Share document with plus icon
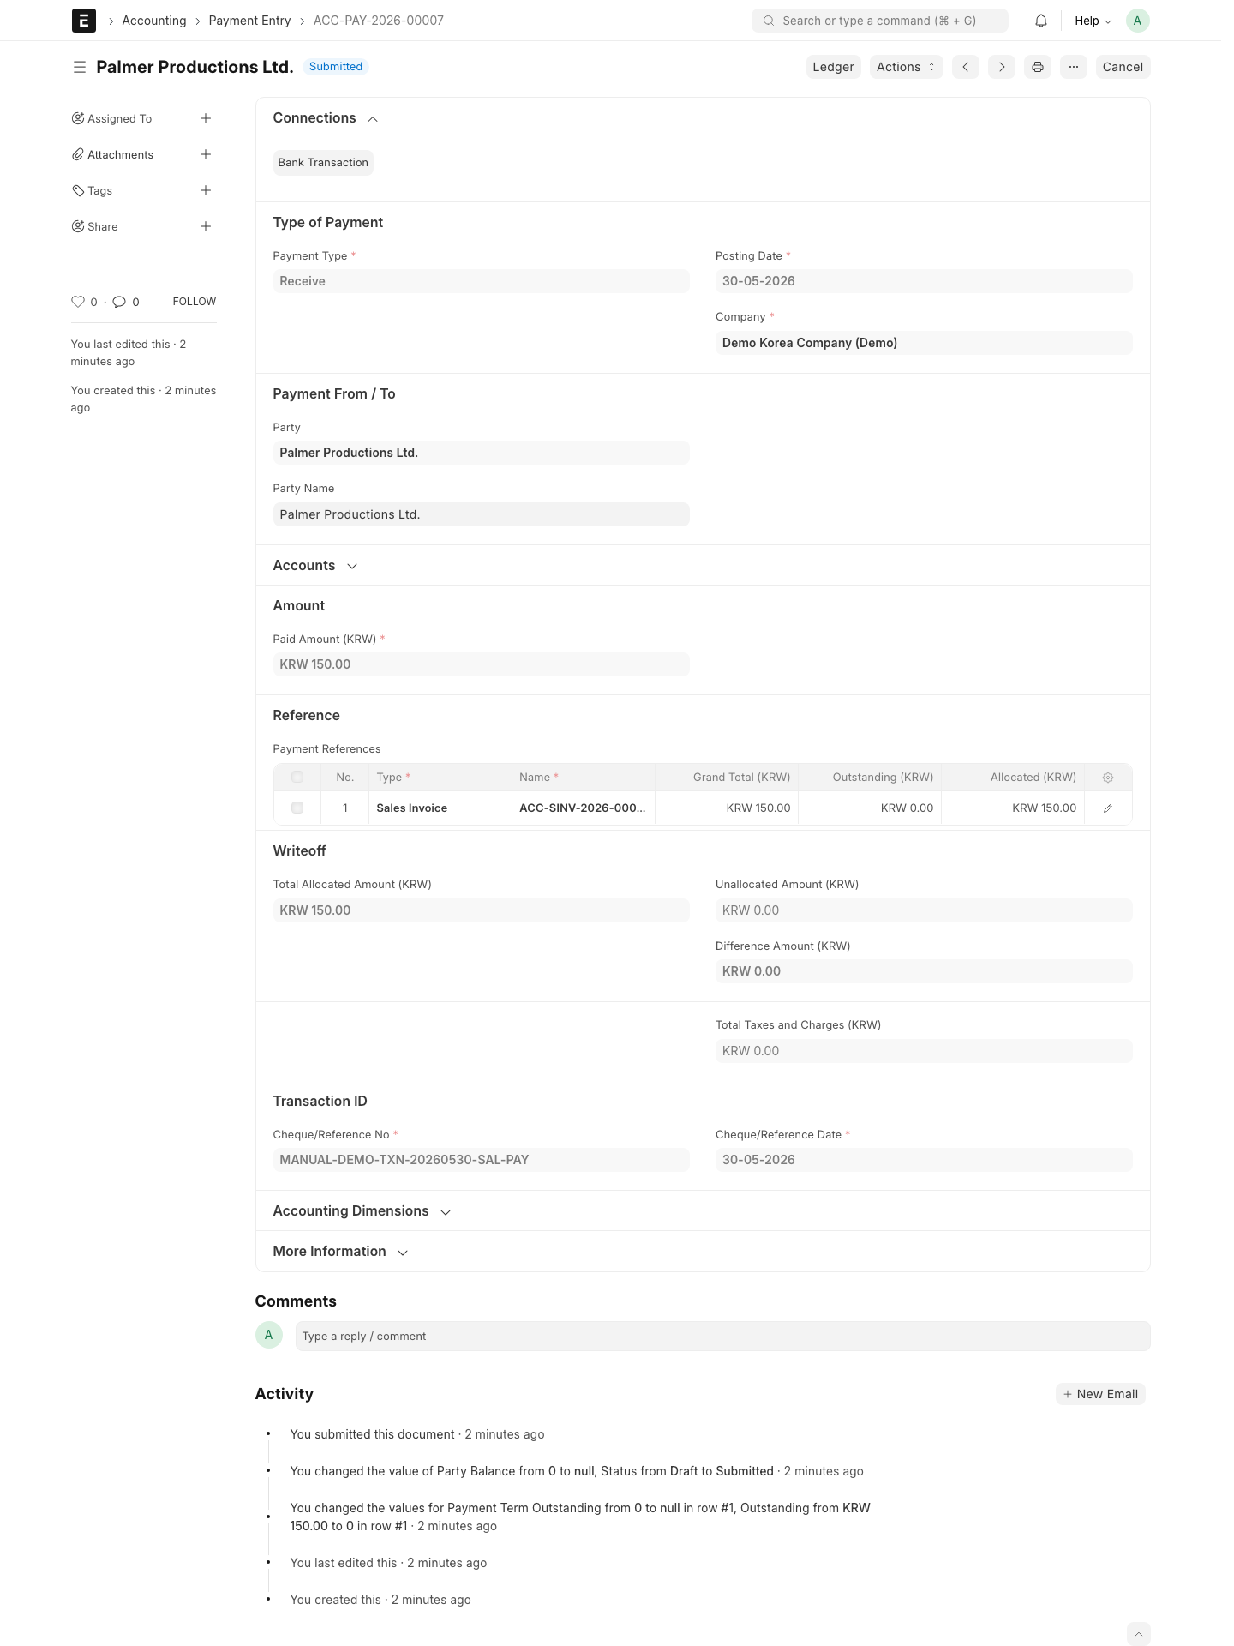The height and width of the screenshot is (1646, 1234). tap(206, 226)
